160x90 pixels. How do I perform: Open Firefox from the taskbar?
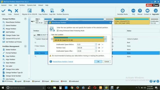(77, 88)
